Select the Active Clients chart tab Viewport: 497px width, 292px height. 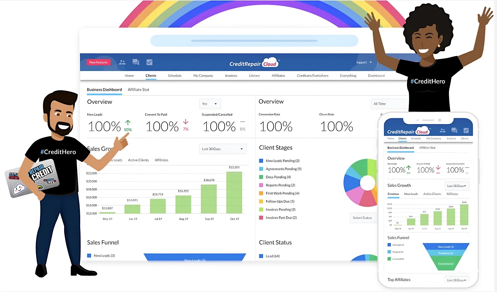(x=138, y=160)
